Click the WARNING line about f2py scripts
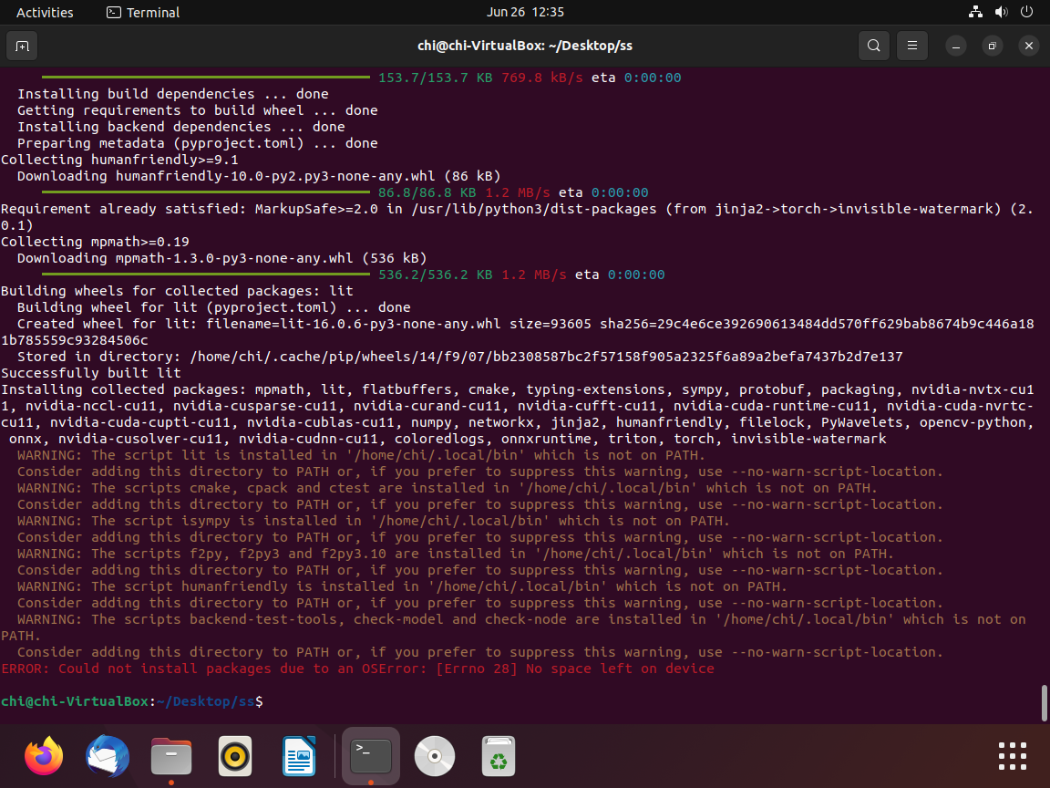This screenshot has height=788, width=1050. pyautogui.click(x=456, y=555)
